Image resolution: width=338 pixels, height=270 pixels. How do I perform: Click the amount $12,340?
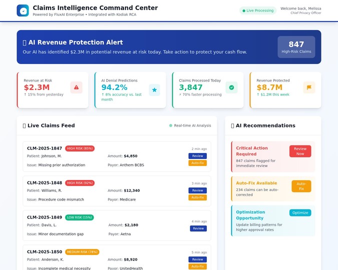pyautogui.click(x=132, y=190)
